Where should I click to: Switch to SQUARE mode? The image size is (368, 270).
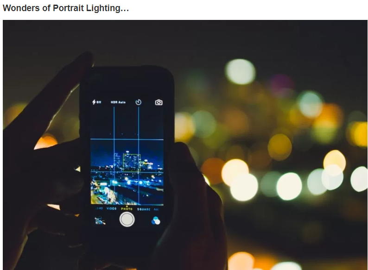coord(144,209)
